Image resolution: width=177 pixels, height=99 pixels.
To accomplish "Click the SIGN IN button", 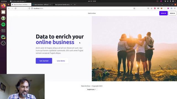I will pyautogui.click(x=172, y=13).
